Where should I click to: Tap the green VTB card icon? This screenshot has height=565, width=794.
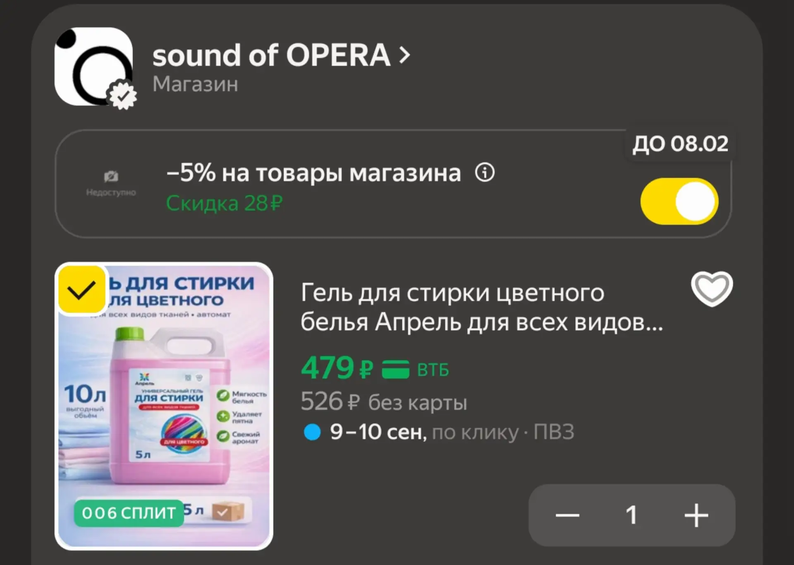click(395, 369)
